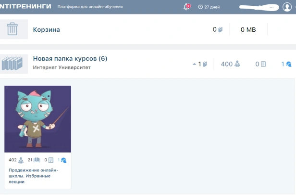Click the chat bubble icon on course card
This screenshot has height=195, width=296.
point(63,160)
